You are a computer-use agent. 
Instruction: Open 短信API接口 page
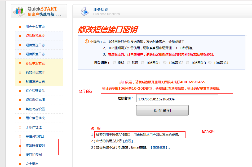point(35,137)
